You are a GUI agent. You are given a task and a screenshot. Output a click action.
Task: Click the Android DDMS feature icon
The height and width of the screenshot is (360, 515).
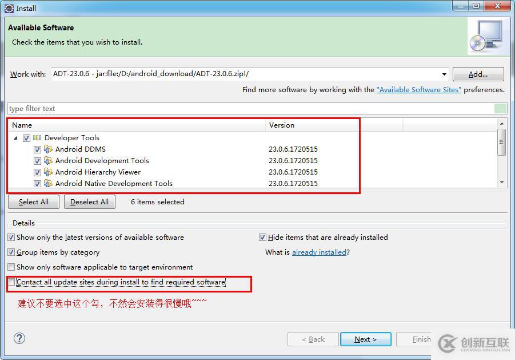pyautogui.click(x=48, y=149)
